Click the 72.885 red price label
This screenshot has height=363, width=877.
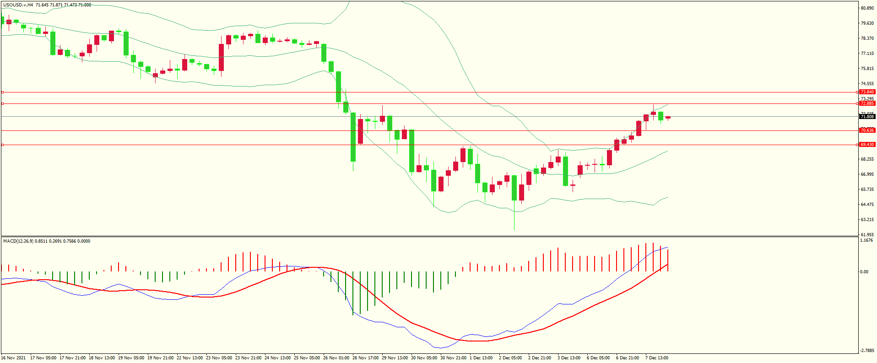pyautogui.click(x=867, y=103)
